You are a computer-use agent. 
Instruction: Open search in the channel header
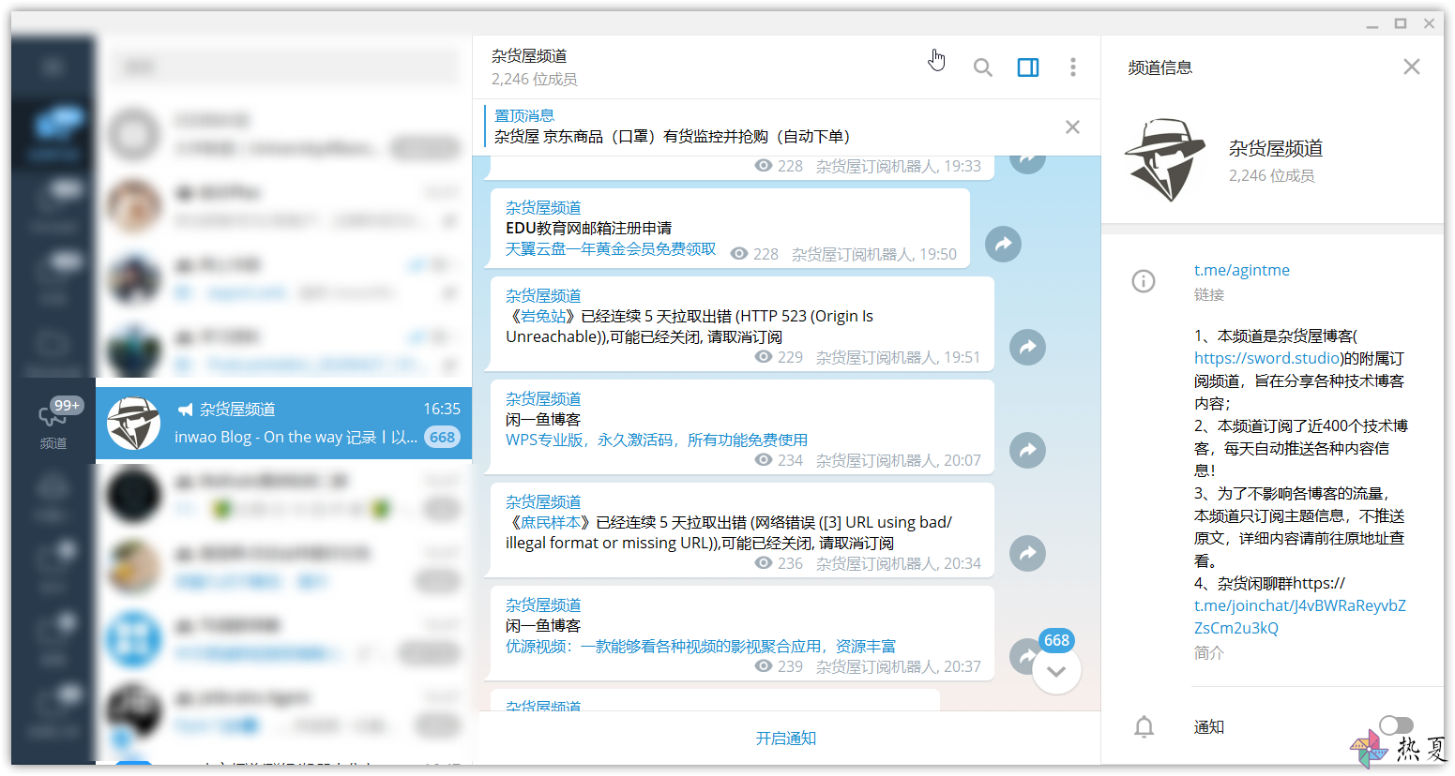(x=982, y=67)
